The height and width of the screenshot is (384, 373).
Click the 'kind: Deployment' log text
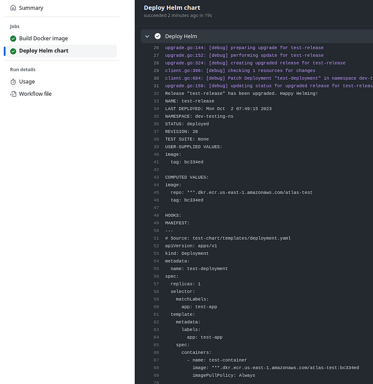point(187,254)
